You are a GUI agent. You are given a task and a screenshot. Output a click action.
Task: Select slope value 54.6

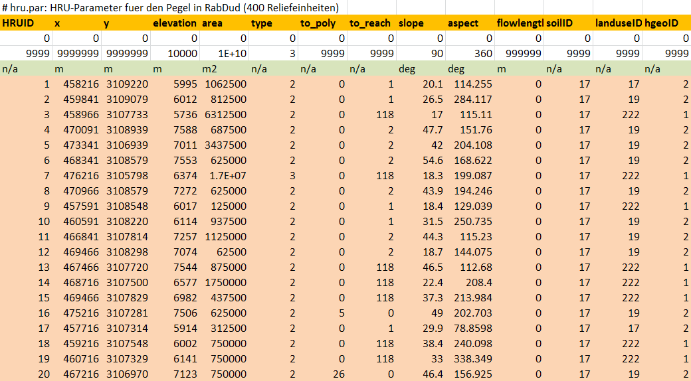[421, 161]
